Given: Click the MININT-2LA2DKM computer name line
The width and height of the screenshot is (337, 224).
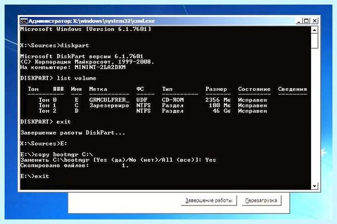Looking at the screenshot, I should coord(73,67).
